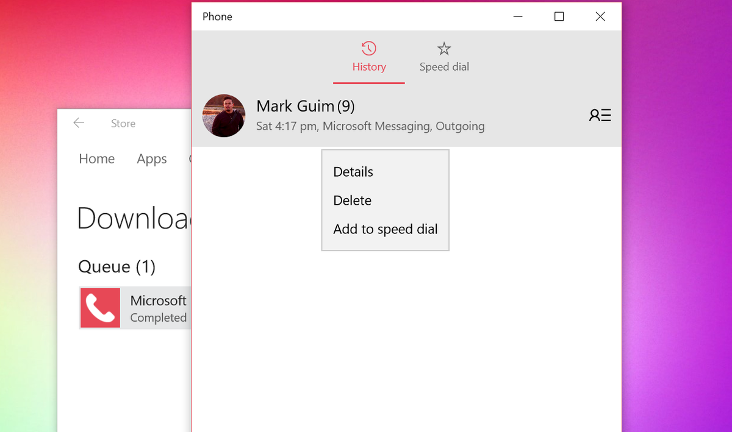Select Details from the context menu
Image resolution: width=732 pixels, height=432 pixels.
(353, 172)
